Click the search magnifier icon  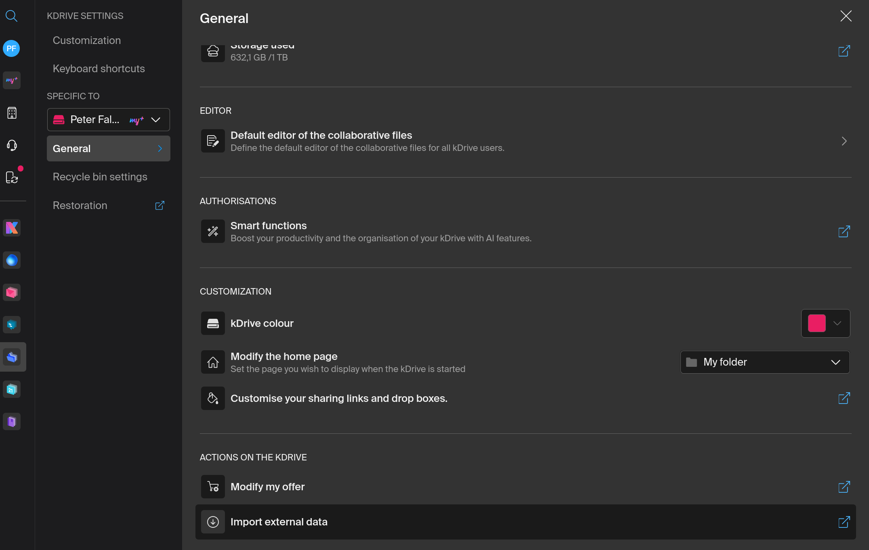coord(11,16)
